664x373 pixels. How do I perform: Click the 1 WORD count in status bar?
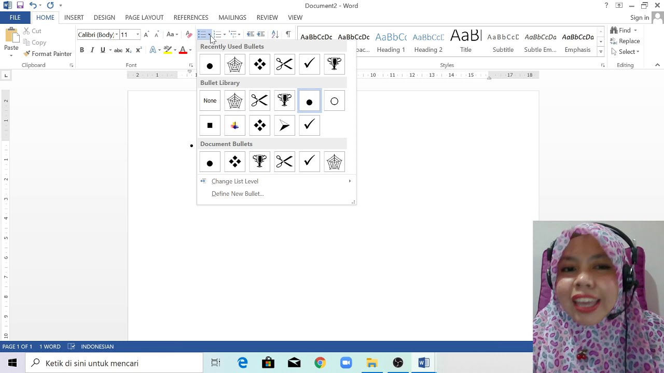(x=50, y=347)
